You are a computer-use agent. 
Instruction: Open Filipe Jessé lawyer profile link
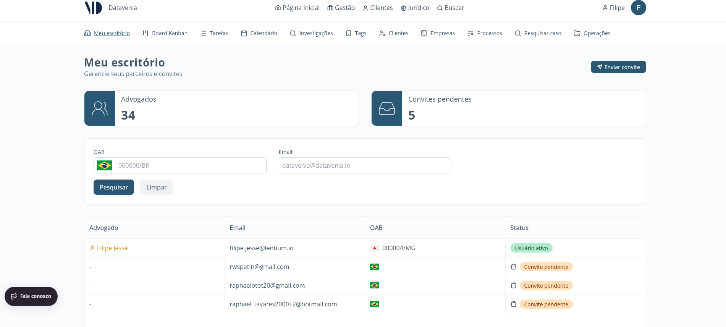point(112,248)
